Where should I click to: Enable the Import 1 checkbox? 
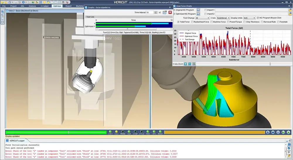206,10
